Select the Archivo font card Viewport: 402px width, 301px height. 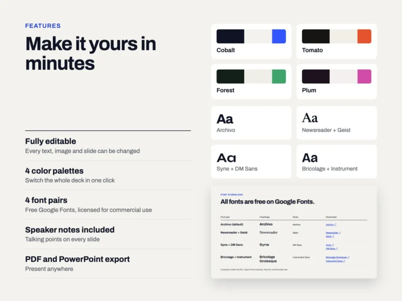[251, 123]
